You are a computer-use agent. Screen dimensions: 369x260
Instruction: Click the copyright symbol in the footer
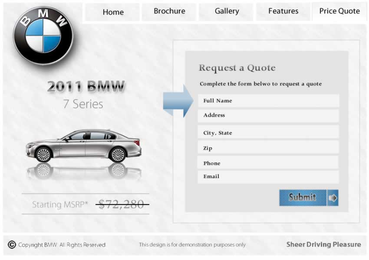tap(12, 245)
